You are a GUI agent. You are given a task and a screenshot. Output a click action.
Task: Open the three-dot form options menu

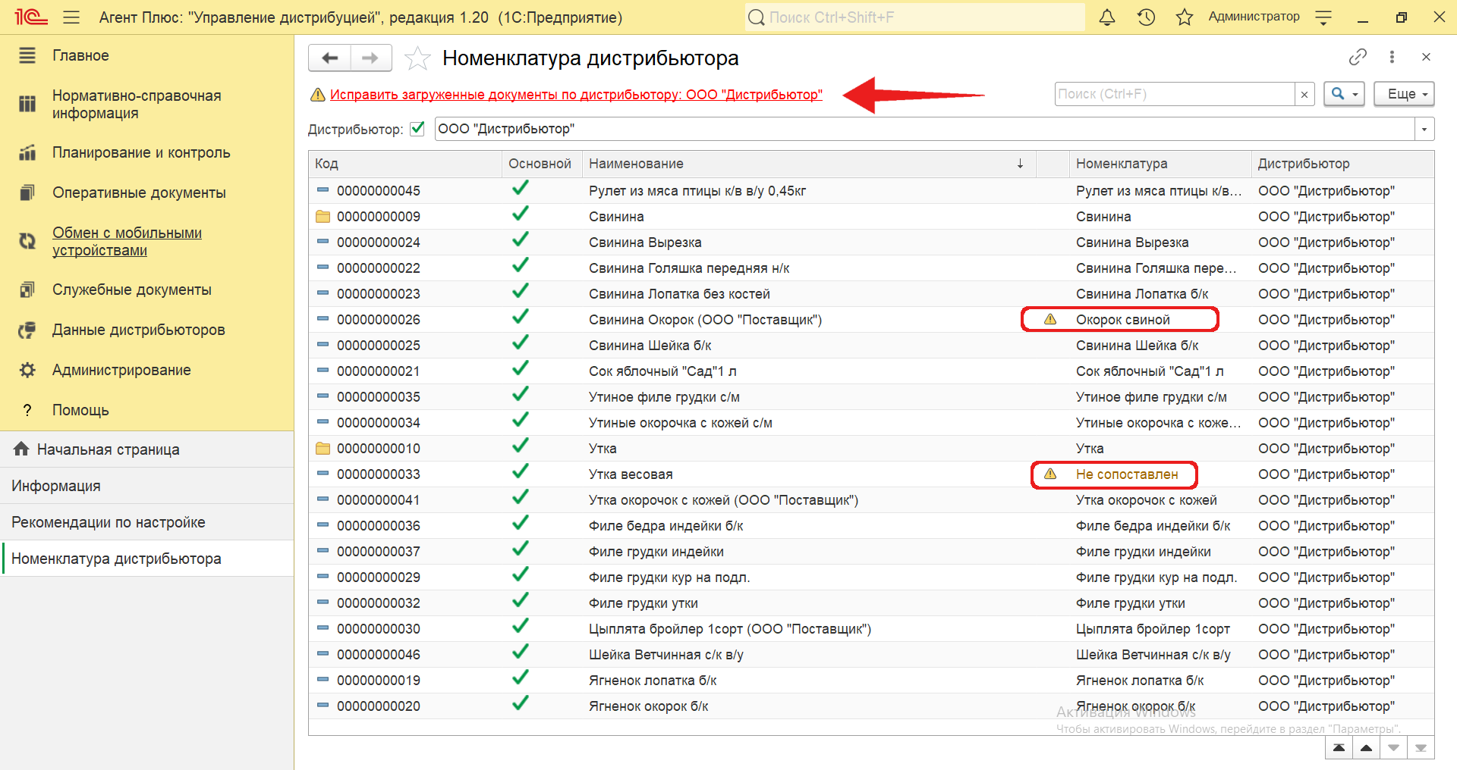[x=1392, y=57]
